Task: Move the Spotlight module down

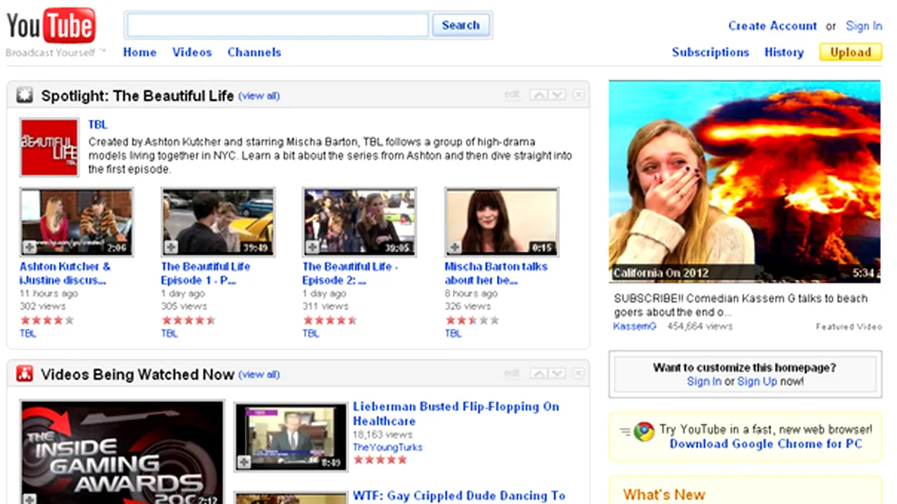Action: click(556, 95)
